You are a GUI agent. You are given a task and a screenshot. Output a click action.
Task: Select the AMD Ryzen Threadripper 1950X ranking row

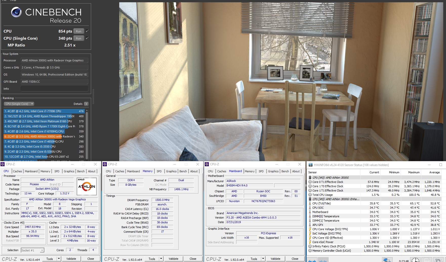coord(44,116)
